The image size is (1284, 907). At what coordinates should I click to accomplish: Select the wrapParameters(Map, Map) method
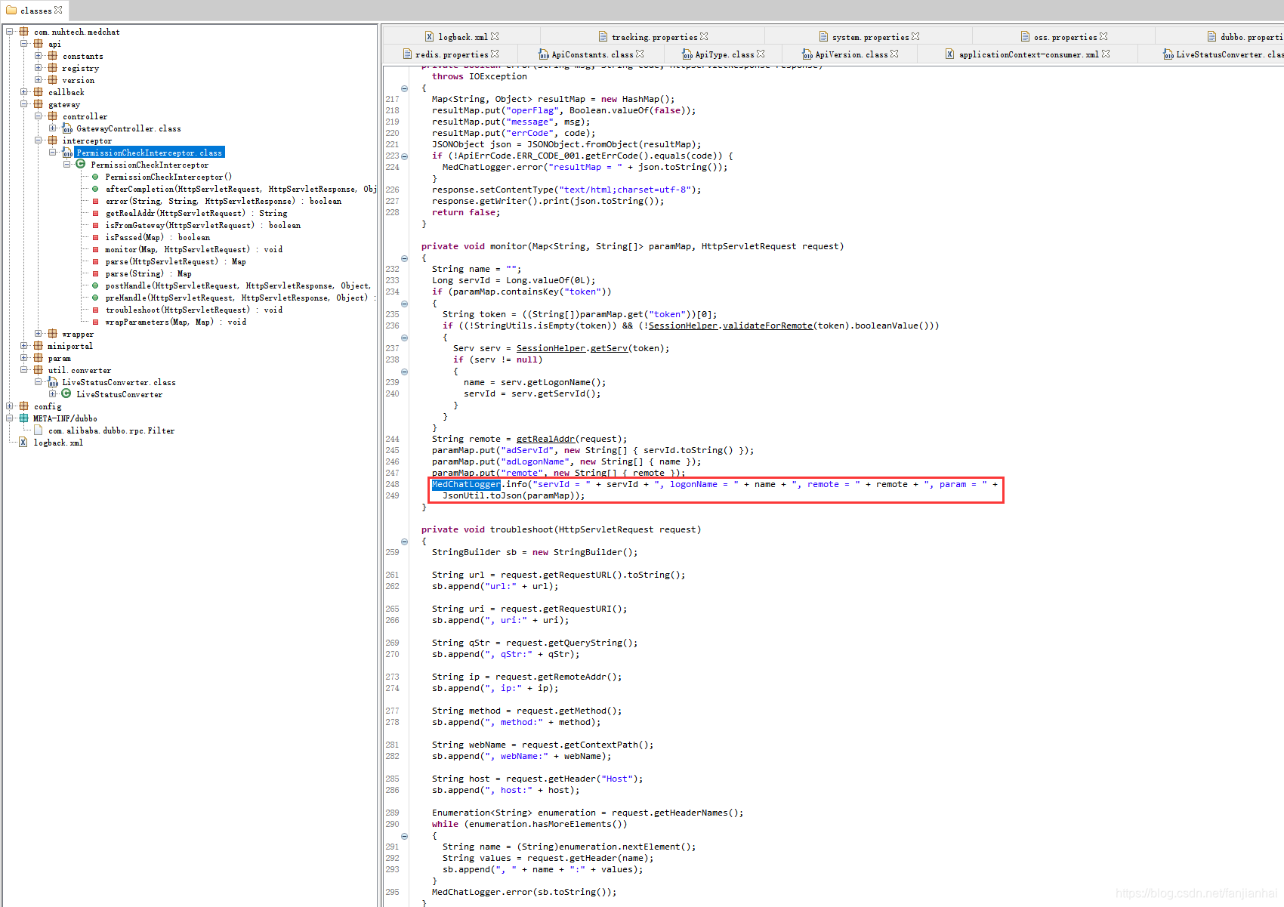(176, 322)
